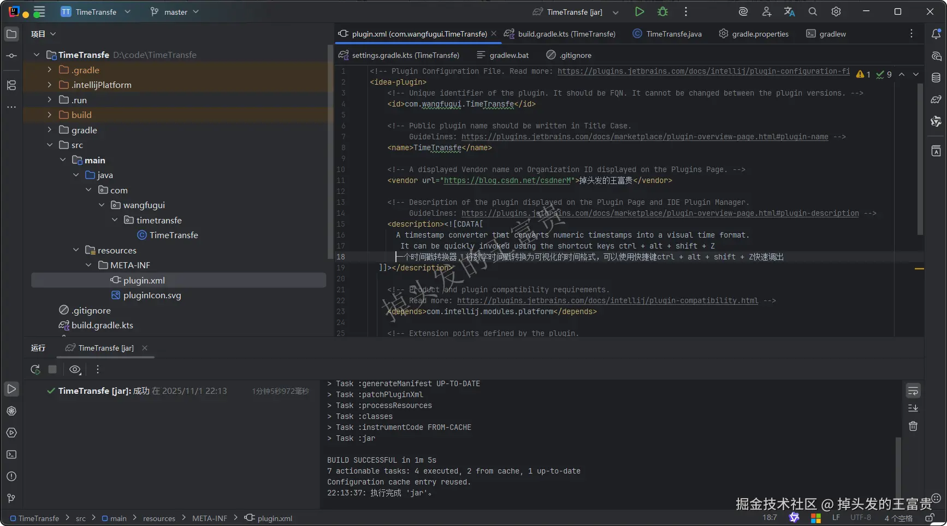
Task: Open the Notifications bell panel
Action: coord(936,34)
